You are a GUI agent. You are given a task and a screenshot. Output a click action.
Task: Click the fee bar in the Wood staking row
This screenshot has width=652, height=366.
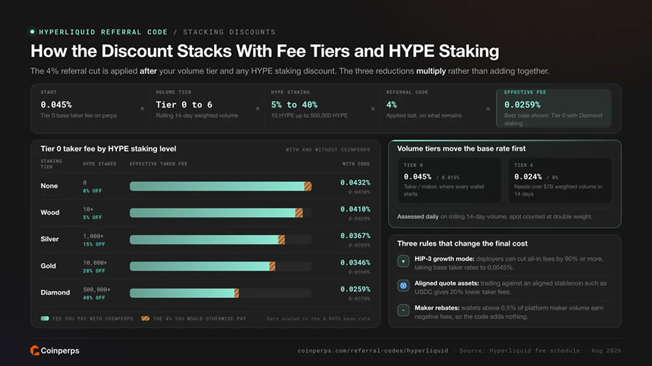[x=221, y=213]
